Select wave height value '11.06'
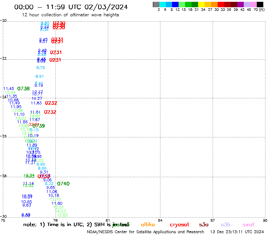The image size is (268, 235). point(52,192)
